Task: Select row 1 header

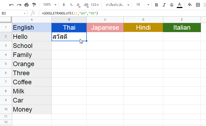Action: pos(6,28)
